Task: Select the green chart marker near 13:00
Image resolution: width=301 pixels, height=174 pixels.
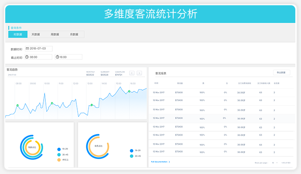Action: 92,105
